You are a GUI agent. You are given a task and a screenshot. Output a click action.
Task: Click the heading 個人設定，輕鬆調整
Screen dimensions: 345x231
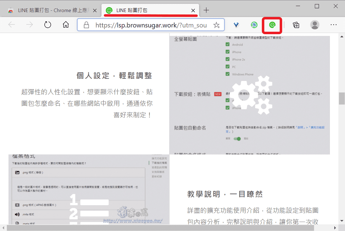pyautogui.click(x=114, y=76)
